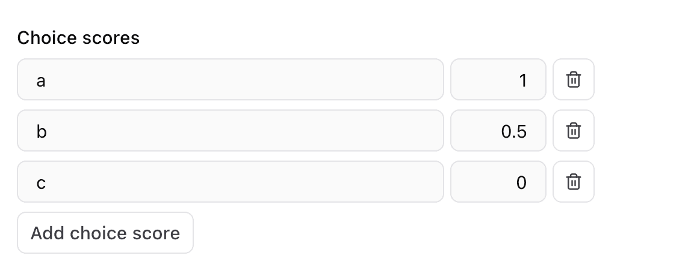Remove the last choice using its trash icon

[x=573, y=182]
